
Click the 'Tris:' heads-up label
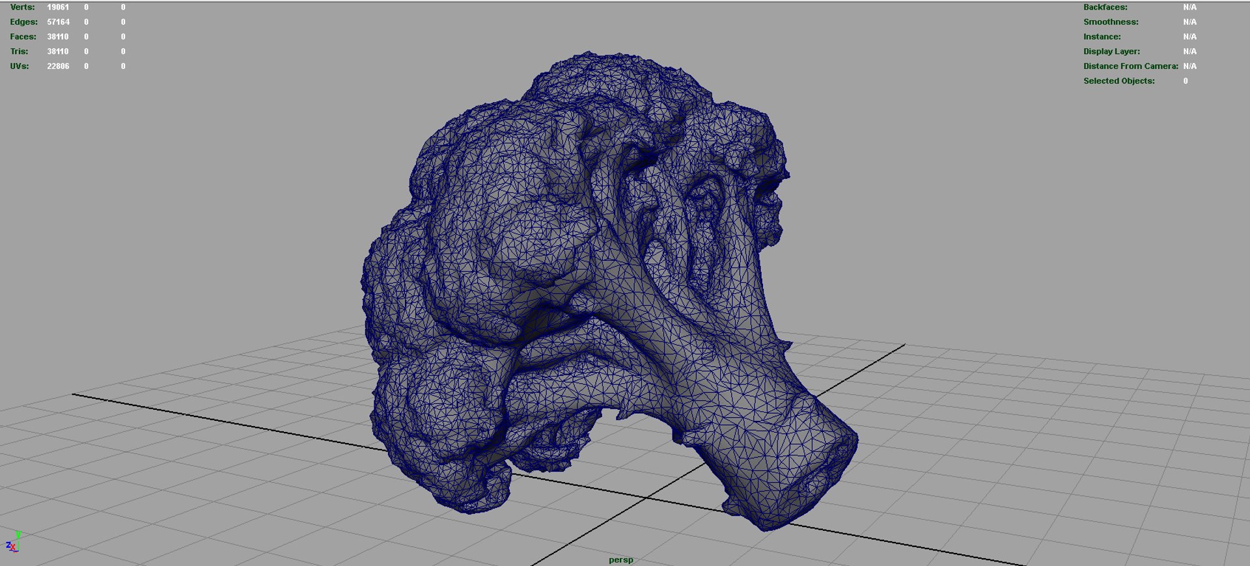coord(19,51)
